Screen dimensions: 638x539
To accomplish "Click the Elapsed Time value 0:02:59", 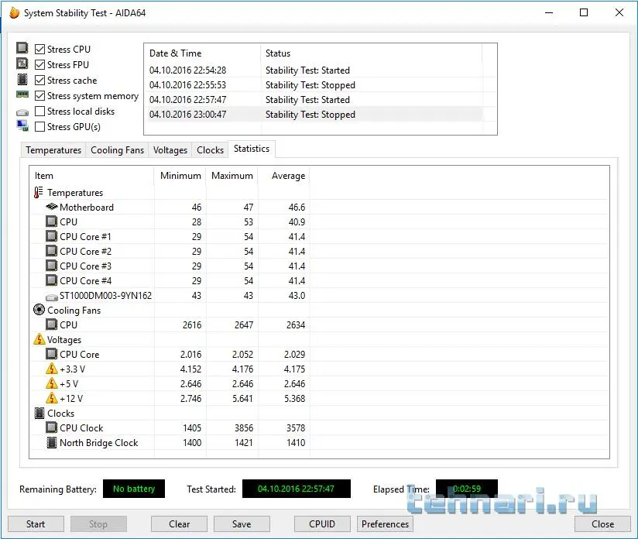I will (x=467, y=489).
